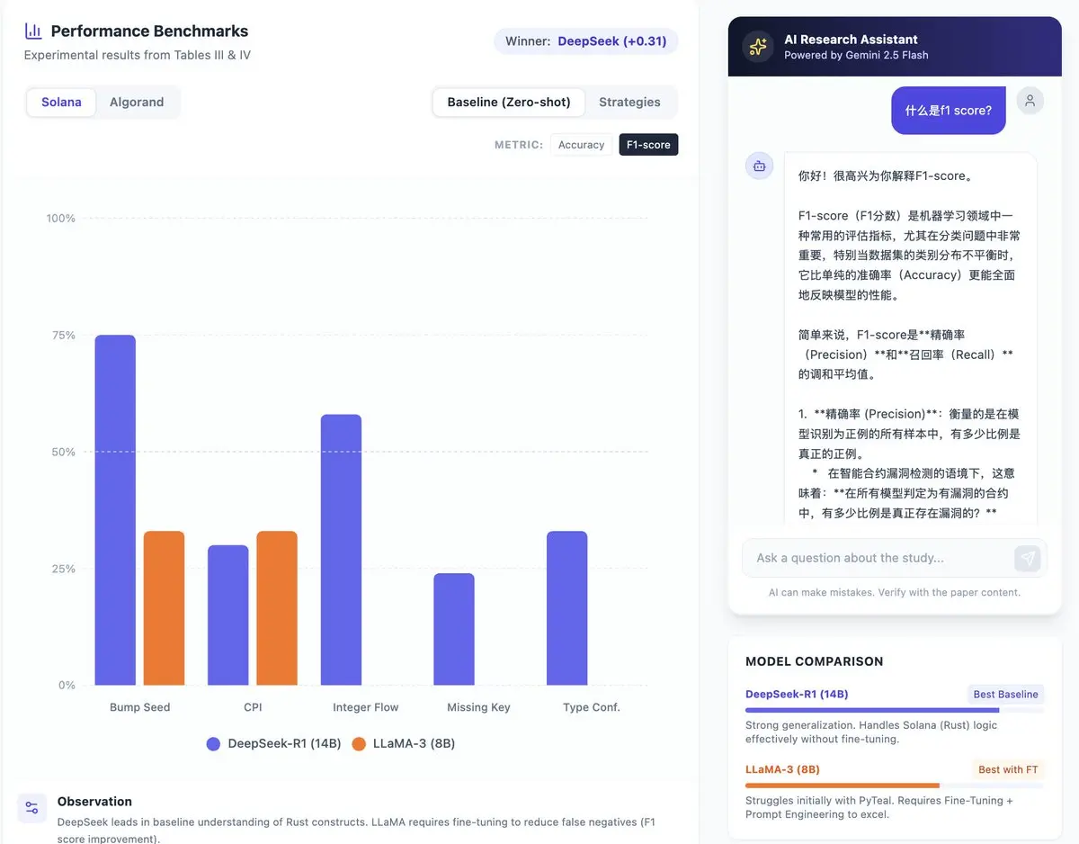Screen dimensions: 1079x844
Task: Click the AI Research Assistant sparkle icon
Action: click(758, 47)
